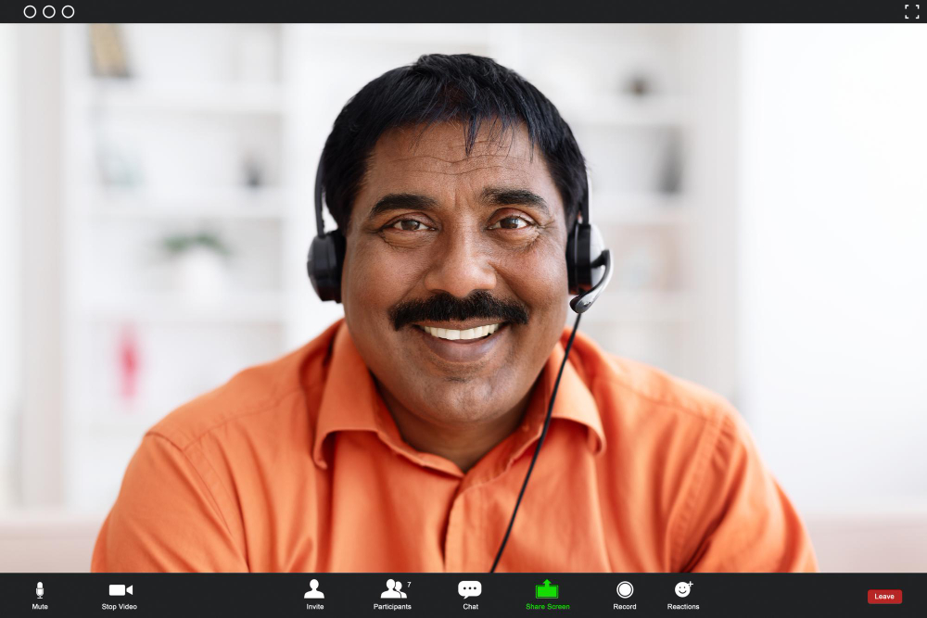Image resolution: width=927 pixels, height=618 pixels.
Task: Open the Chat panel
Action: (x=470, y=596)
